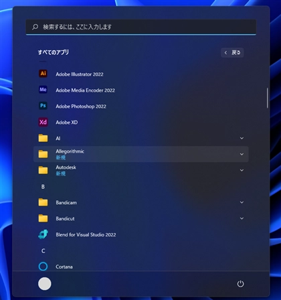Screen dimensions: 281x300
Task: Click the Bandicam folder icon
Action: (x=43, y=202)
